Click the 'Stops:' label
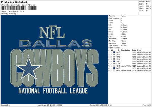The image size is (152, 107). pyautogui.click(x=111, y=21)
